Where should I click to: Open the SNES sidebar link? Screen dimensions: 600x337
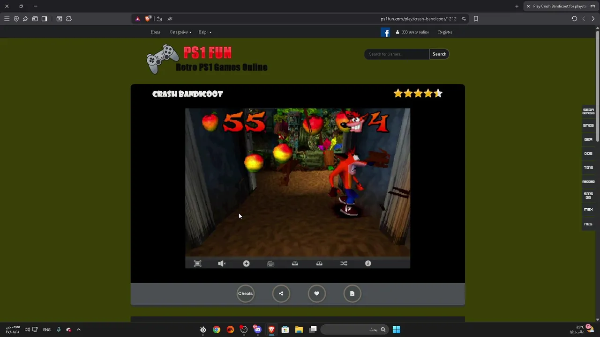coord(588,125)
